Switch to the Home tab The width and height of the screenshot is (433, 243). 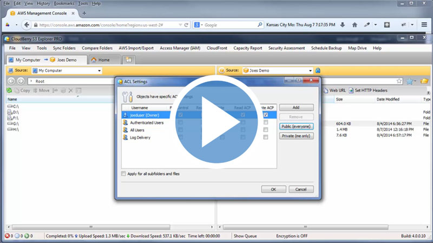click(105, 60)
